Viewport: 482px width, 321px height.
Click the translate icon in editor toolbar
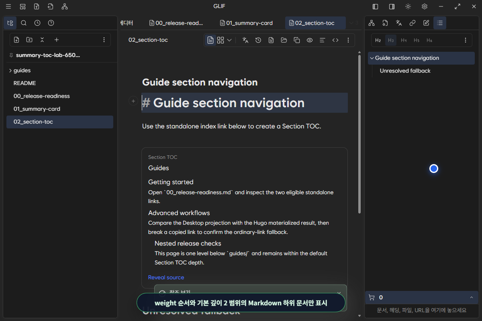[x=245, y=40]
